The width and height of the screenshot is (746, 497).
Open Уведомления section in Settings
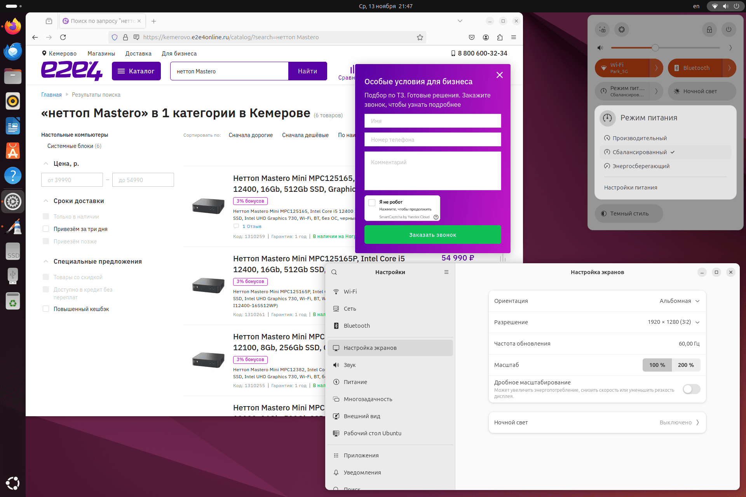(390, 473)
